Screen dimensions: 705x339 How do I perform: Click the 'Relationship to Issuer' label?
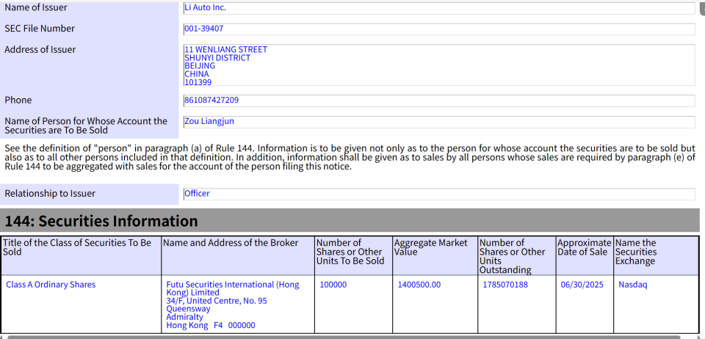tap(50, 194)
